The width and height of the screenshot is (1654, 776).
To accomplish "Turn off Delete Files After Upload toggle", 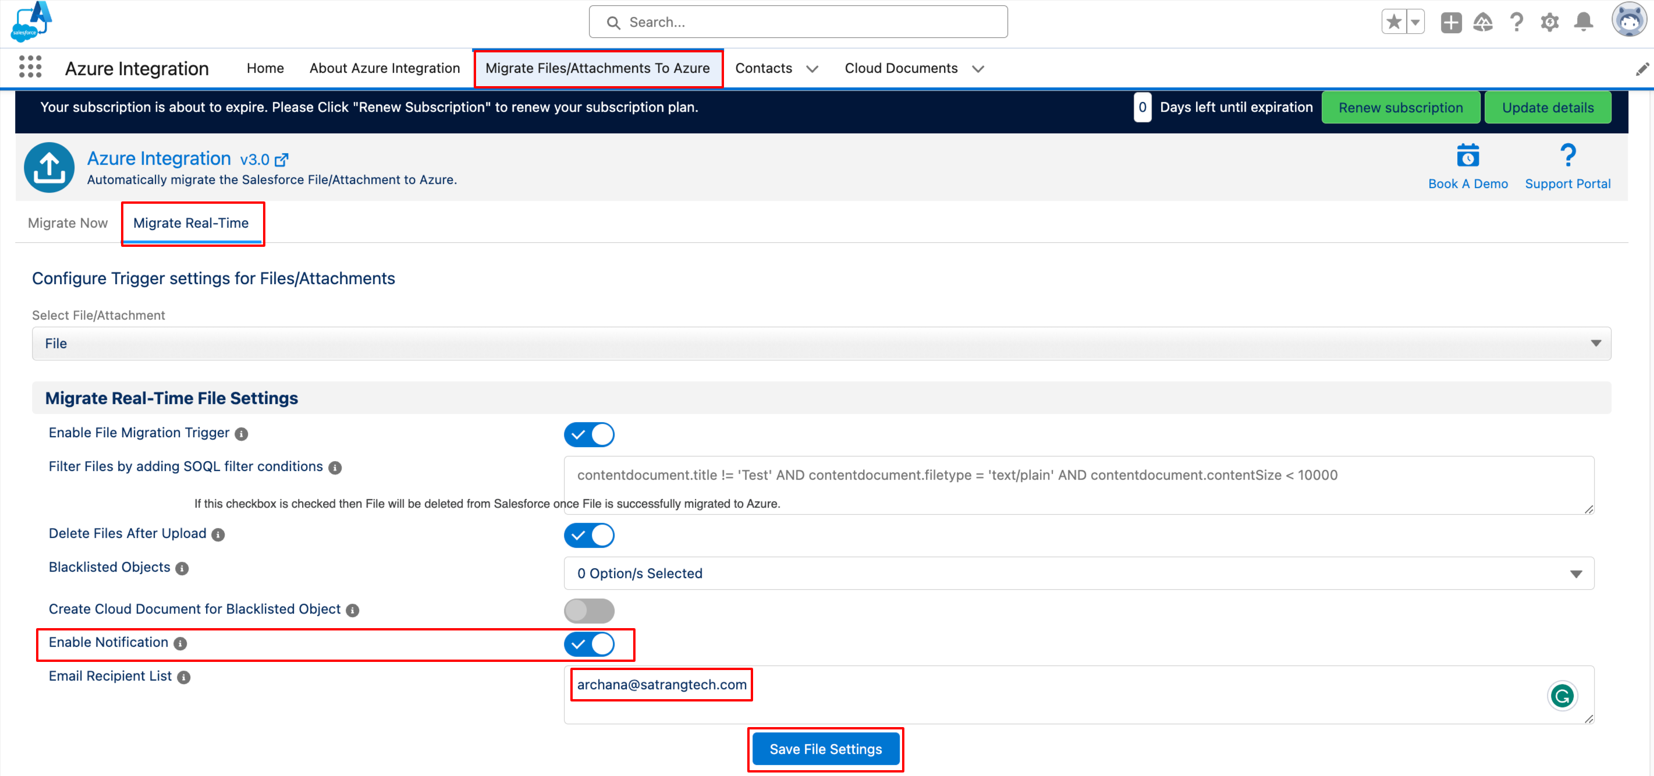I will tap(589, 534).
